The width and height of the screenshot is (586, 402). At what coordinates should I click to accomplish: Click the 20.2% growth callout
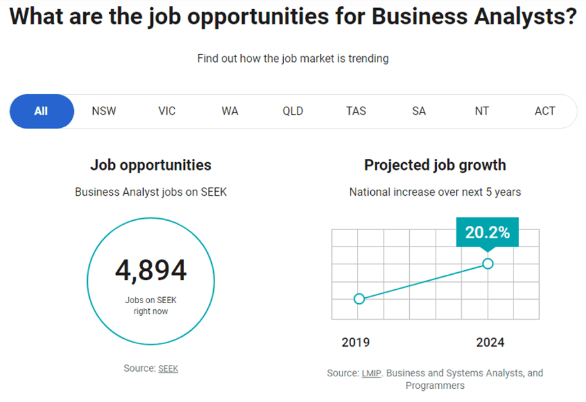[x=487, y=231]
